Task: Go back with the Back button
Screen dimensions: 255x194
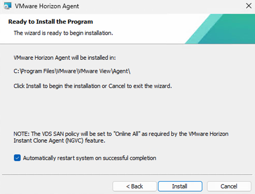Action: click(x=134, y=186)
